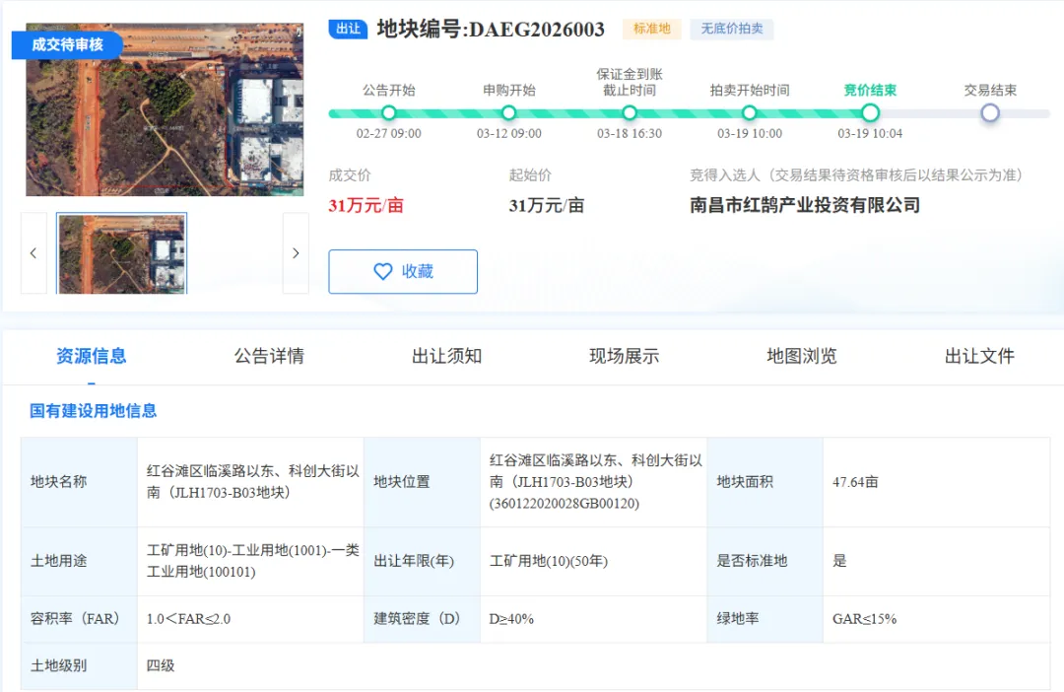The image size is (1064, 692).
Task: Click the 成交价 label
Action: coord(350,175)
